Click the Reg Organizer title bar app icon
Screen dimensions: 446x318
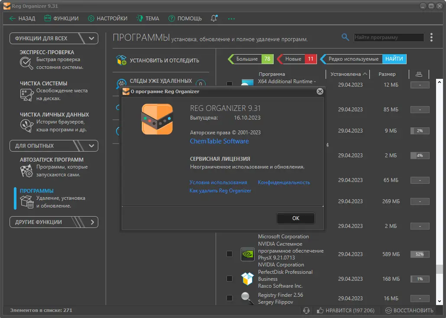7,6
